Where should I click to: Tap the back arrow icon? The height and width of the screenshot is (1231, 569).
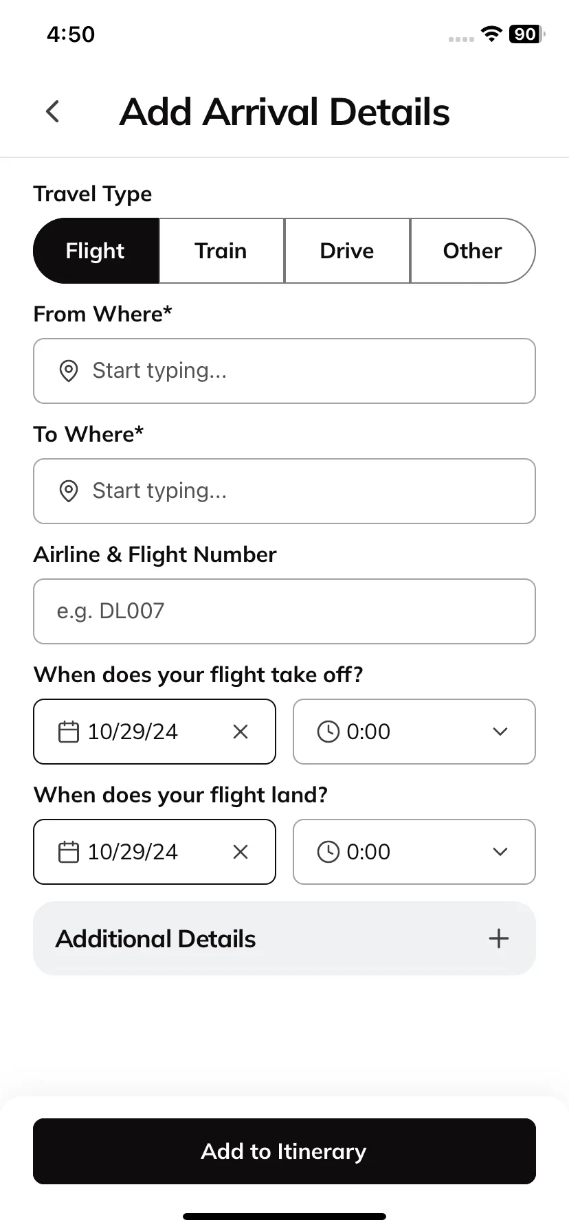(52, 111)
